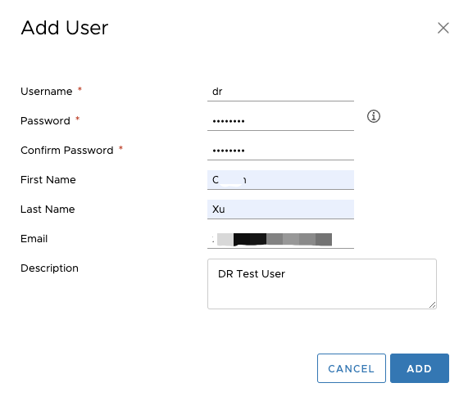Focus the Email input field
This screenshot has width=468, height=401.
point(280,239)
